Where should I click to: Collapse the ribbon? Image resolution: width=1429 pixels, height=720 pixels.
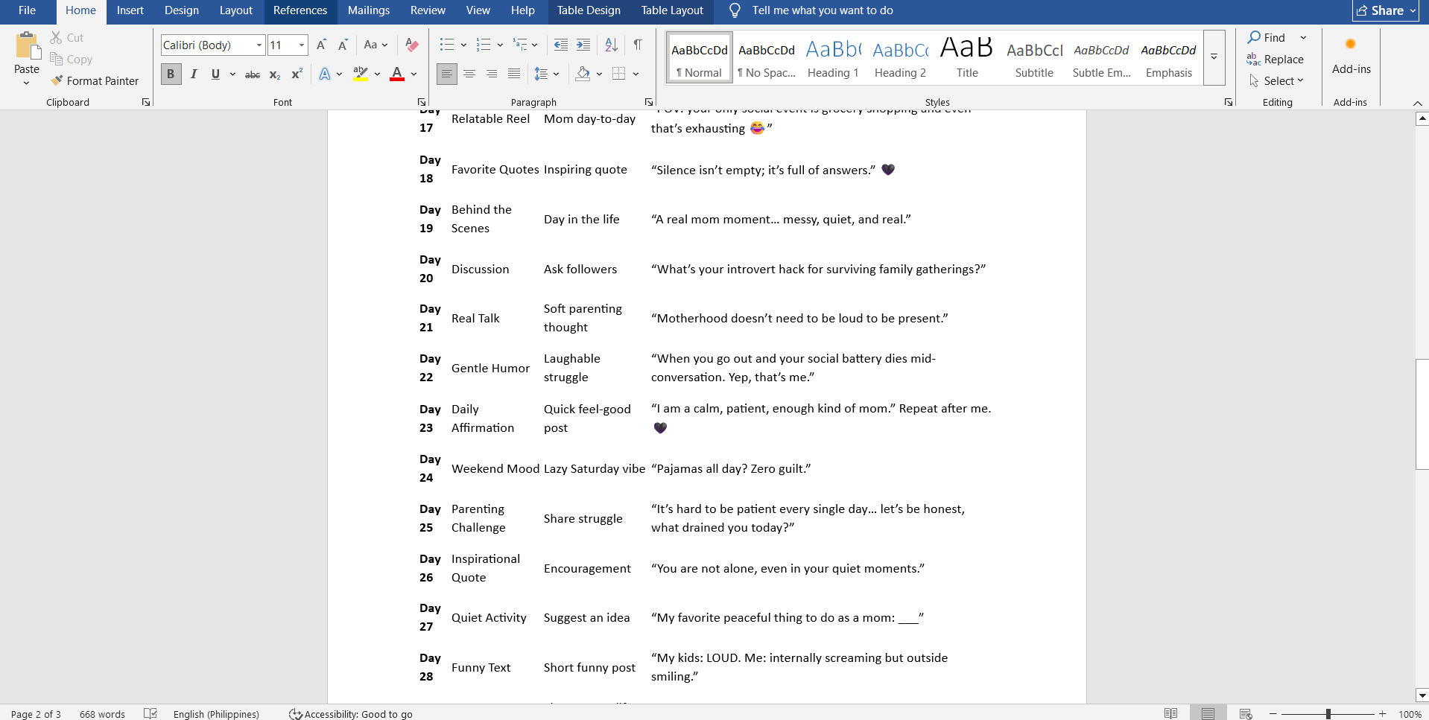(1417, 103)
